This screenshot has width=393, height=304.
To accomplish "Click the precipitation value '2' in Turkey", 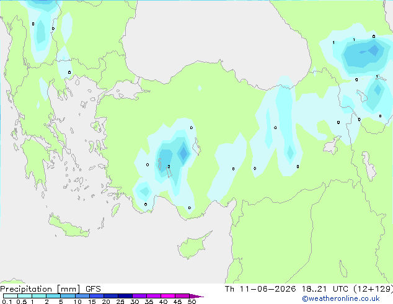I will 169,166.
